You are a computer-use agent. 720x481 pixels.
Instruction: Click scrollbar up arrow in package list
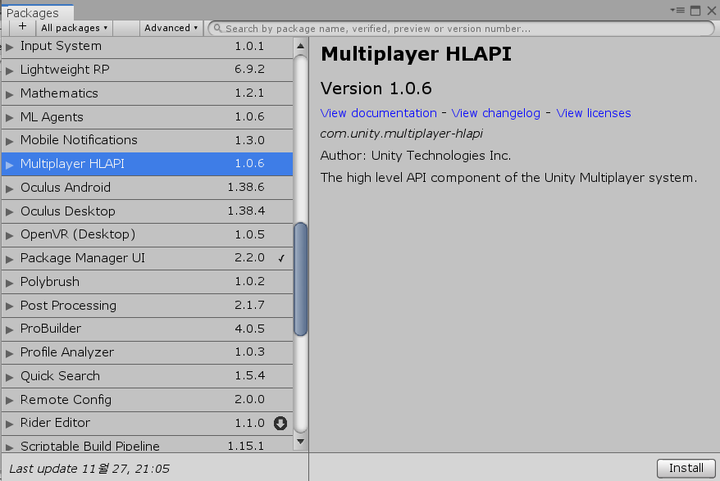pos(300,46)
